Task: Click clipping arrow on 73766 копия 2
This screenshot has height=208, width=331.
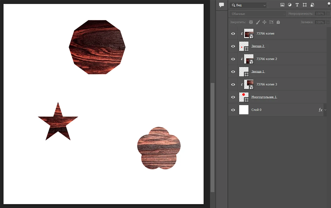Action: pos(242,59)
